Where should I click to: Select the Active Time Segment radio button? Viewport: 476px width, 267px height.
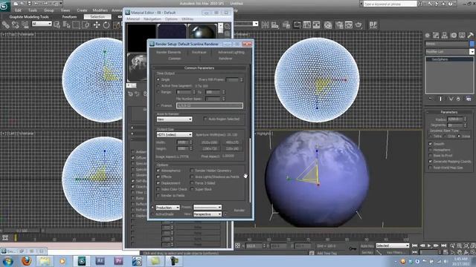(x=158, y=86)
